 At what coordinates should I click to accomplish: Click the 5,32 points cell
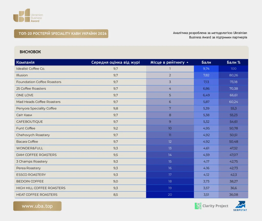[206, 122]
